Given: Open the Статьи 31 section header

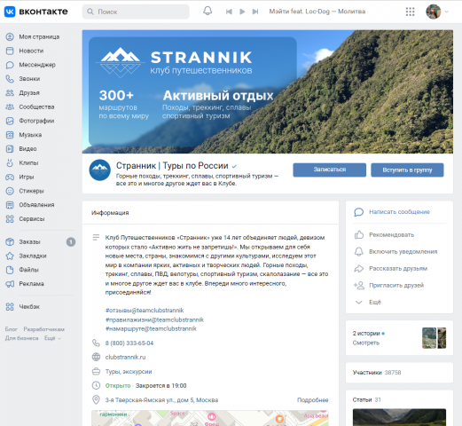Looking at the screenshot, I should [x=367, y=399].
